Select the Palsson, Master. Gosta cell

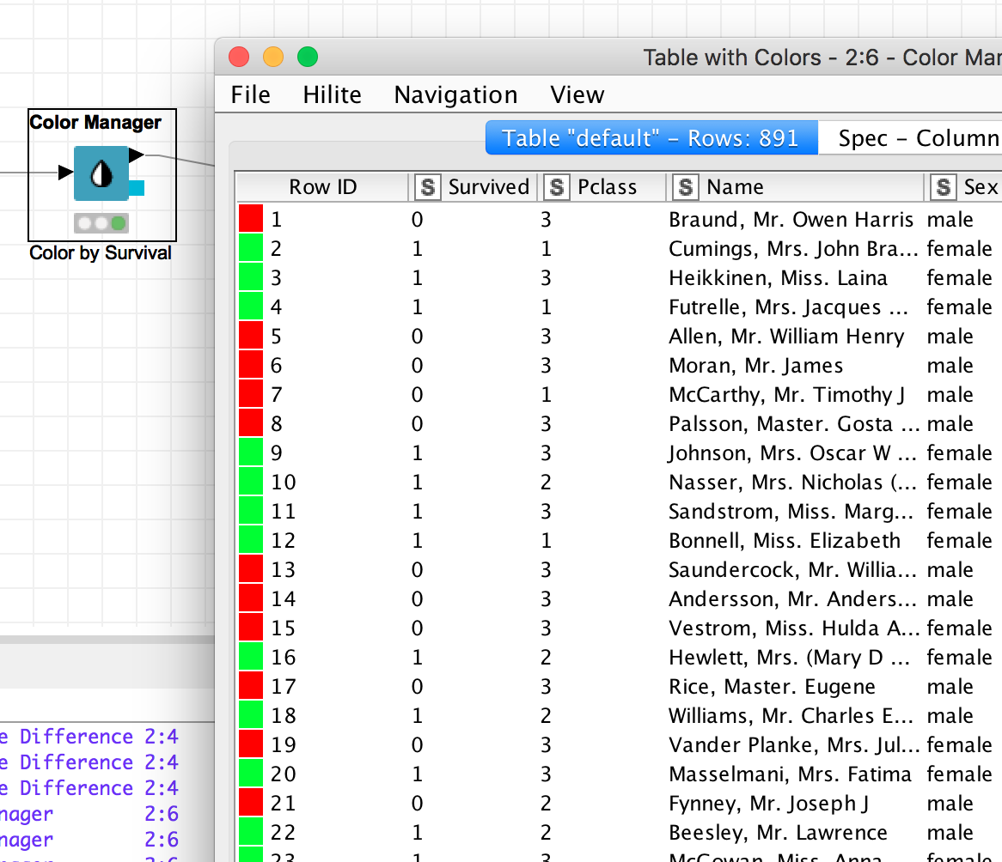(794, 424)
